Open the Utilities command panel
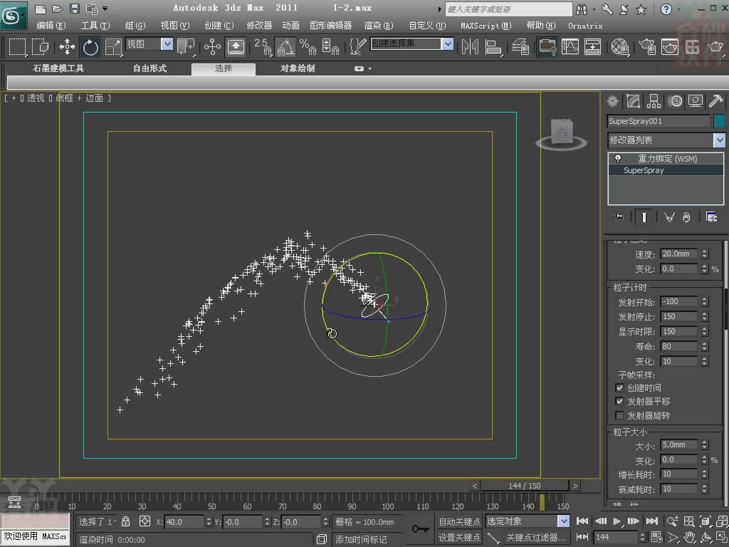This screenshot has height=547, width=729. coord(715,101)
